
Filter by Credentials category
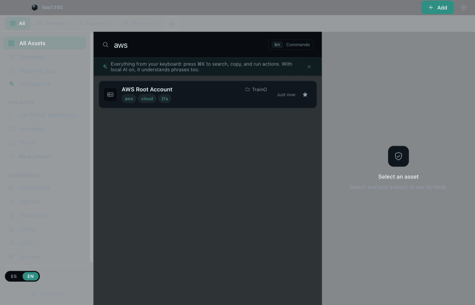pyautogui.click(x=45, y=188)
